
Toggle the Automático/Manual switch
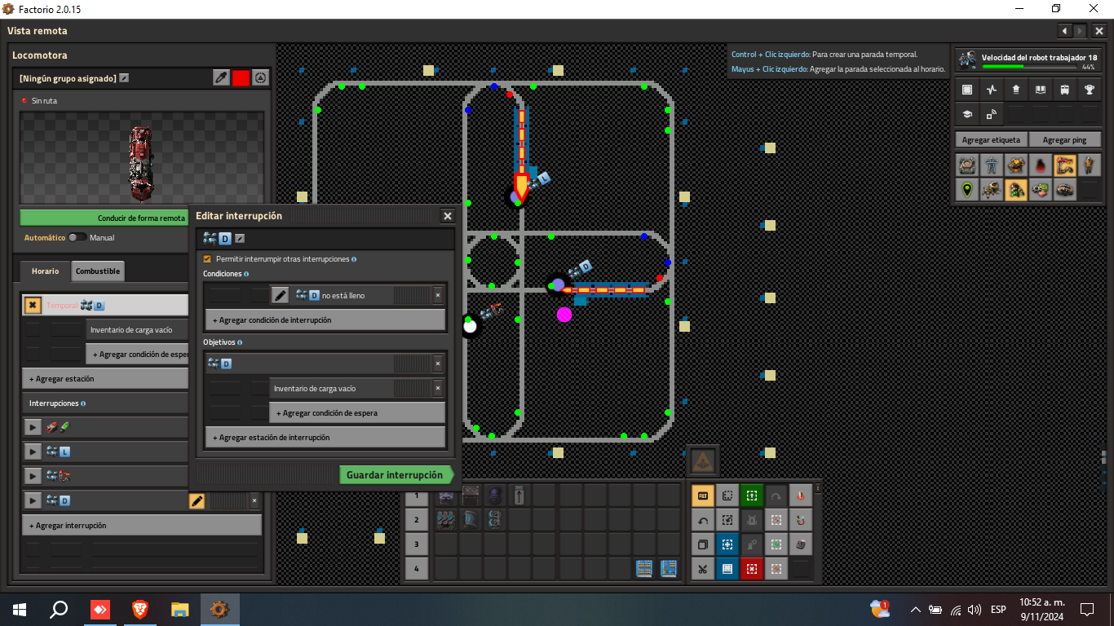coord(77,237)
